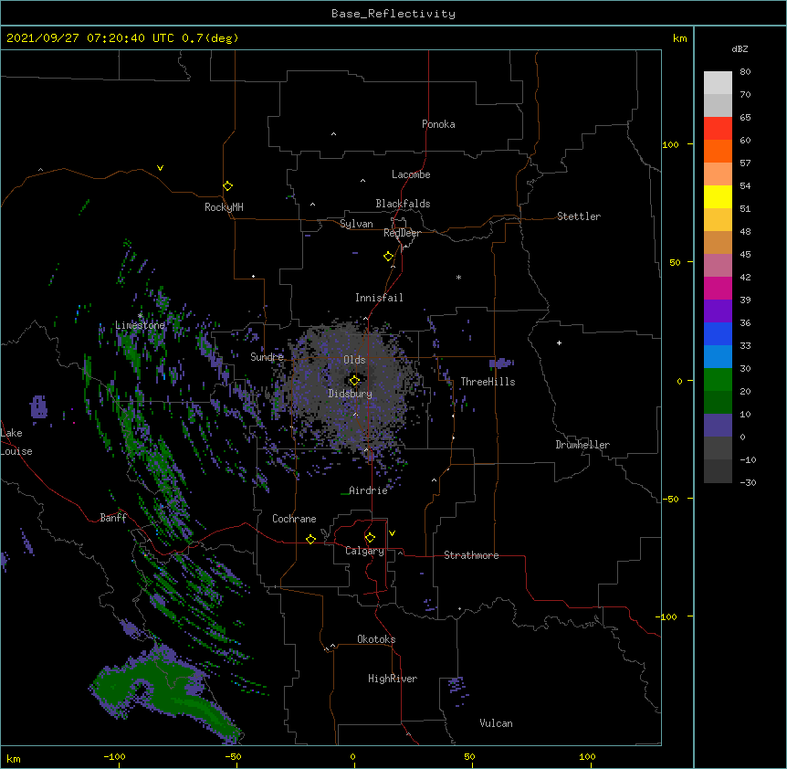Click the white asterisk marker east of Innisfail
Image resolution: width=787 pixels, height=769 pixels.
[x=458, y=277]
